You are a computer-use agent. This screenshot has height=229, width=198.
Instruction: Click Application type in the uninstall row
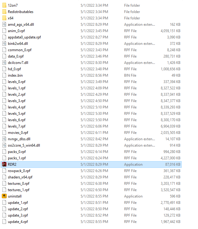[133, 196]
